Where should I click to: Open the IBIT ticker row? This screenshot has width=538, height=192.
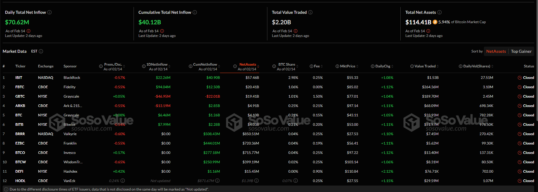(x=268, y=78)
